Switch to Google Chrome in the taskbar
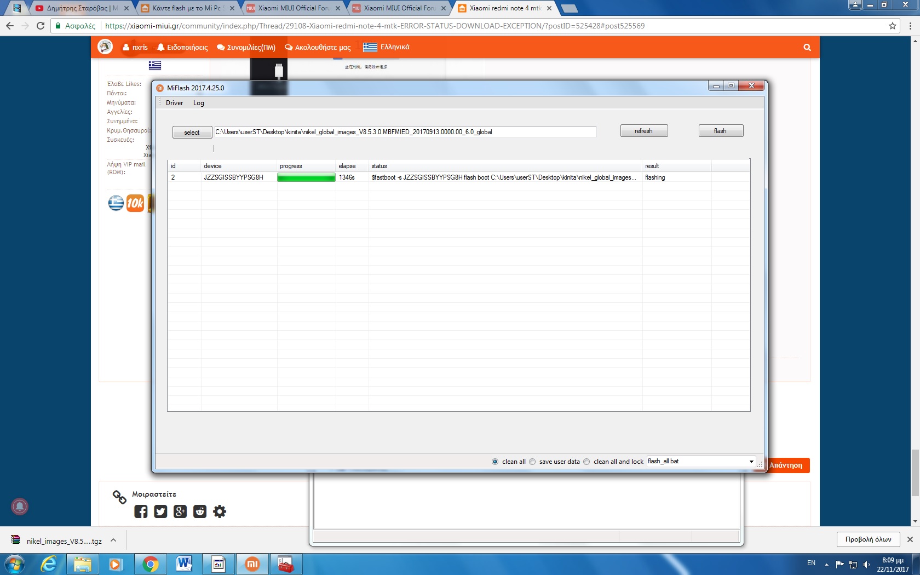 (x=150, y=563)
